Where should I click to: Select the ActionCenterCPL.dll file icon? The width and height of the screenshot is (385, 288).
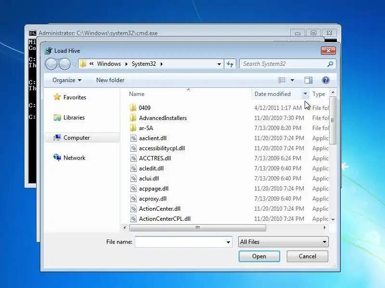[x=133, y=219]
